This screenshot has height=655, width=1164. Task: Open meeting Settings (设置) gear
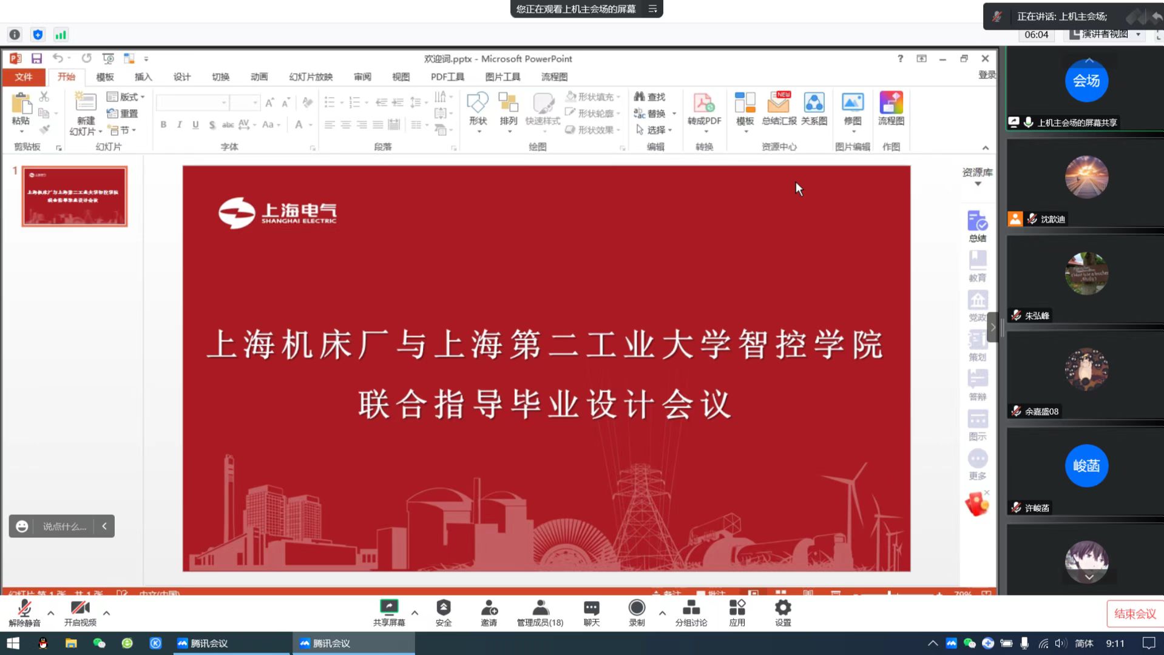783,611
